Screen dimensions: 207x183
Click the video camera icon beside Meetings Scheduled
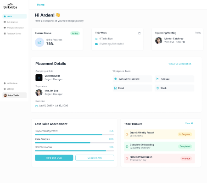pos(96,44)
